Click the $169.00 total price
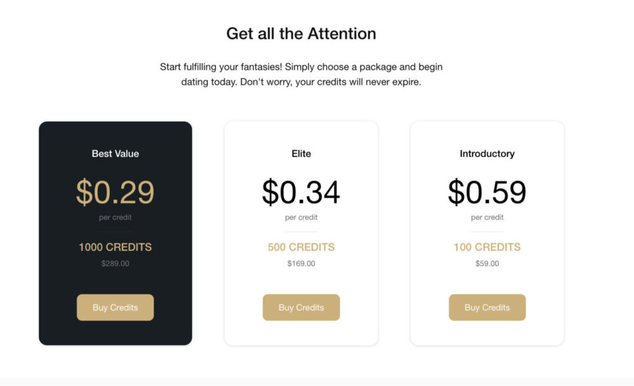This screenshot has width=634, height=386. 301,263
